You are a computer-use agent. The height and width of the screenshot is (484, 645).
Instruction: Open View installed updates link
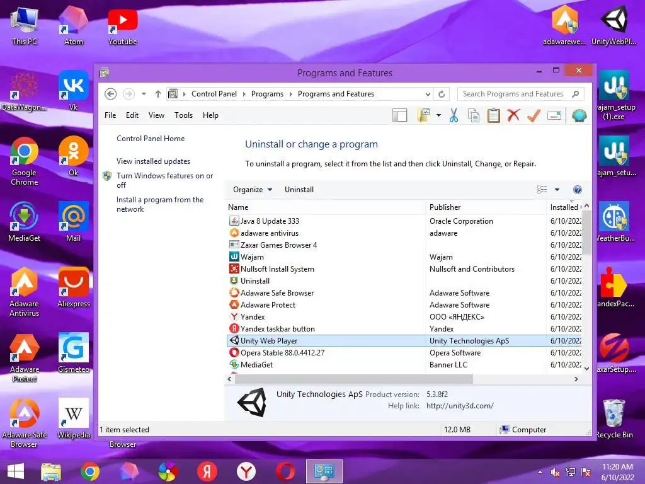point(153,161)
